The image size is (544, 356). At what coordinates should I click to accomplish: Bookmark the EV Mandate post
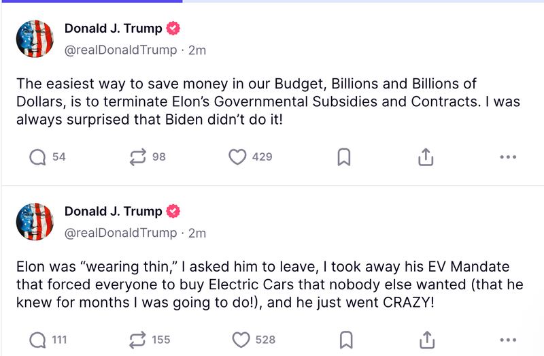(x=344, y=339)
